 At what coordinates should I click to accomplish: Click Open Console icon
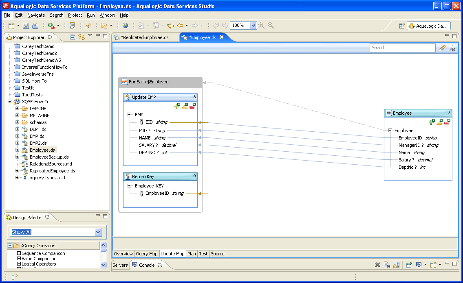pyautogui.click(x=433, y=265)
